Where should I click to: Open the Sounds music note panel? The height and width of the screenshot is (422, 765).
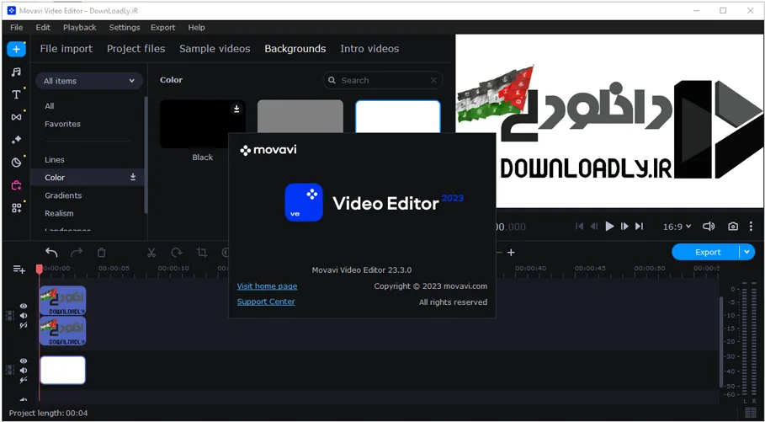point(16,72)
